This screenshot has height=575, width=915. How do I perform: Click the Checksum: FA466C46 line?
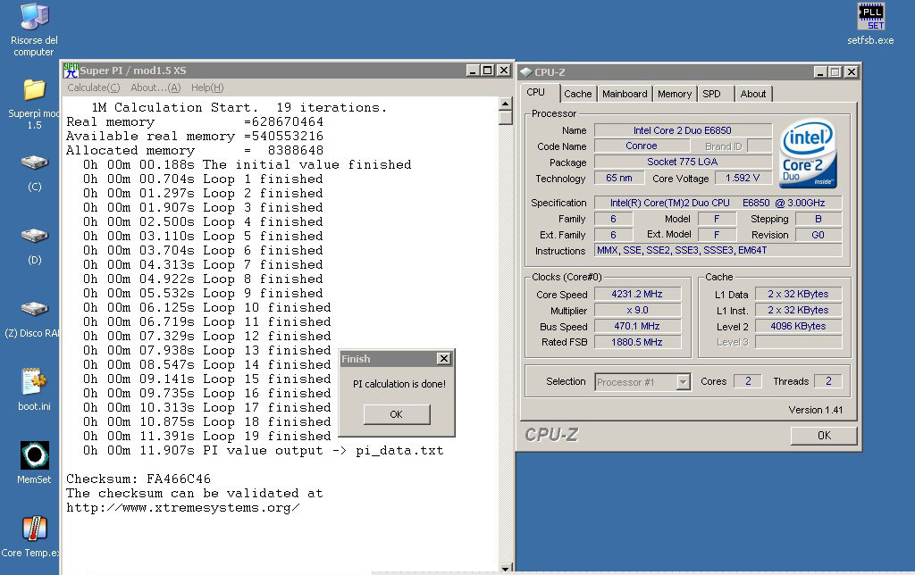pyautogui.click(x=139, y=479)
